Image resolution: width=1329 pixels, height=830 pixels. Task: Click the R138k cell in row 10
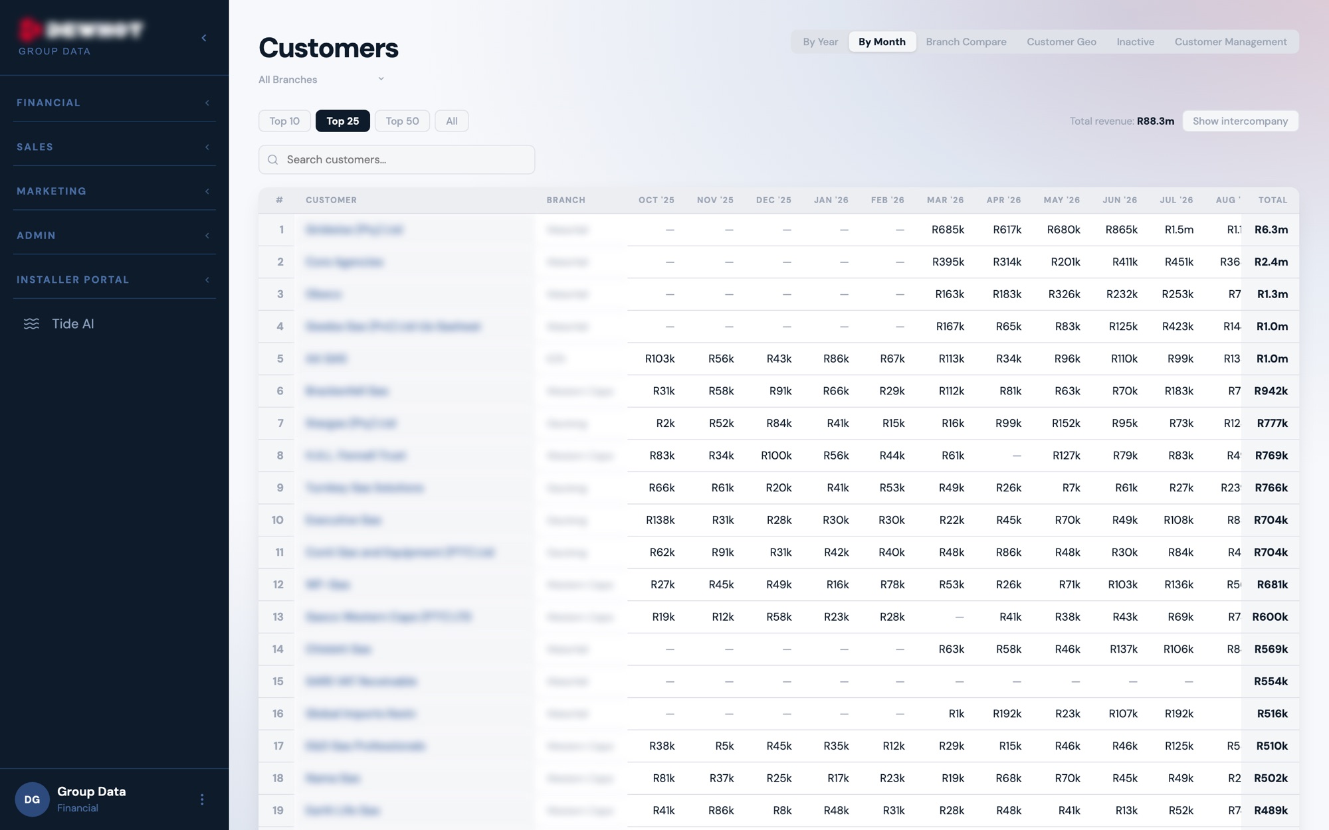pos(660,520)
